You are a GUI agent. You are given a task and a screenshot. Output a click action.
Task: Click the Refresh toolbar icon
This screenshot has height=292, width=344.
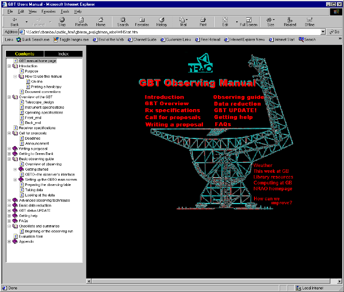(x=81, y=21)
